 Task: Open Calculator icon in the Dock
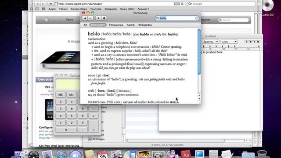coord(213,154)
